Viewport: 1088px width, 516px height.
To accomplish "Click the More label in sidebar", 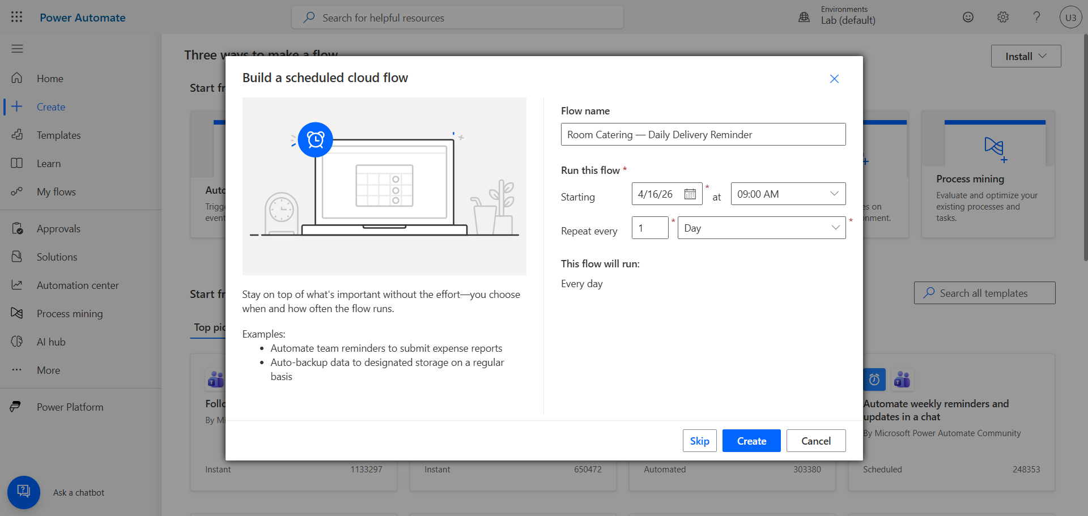I will [48, 370].
